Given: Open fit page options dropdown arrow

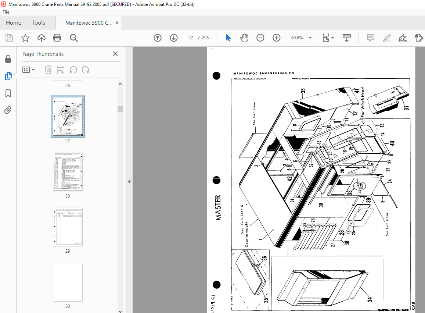Looking at the screenshot, I should click(332, 38).
